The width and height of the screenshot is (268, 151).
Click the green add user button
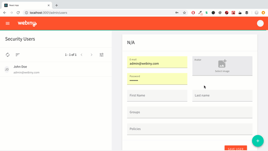tap(258, 141)
